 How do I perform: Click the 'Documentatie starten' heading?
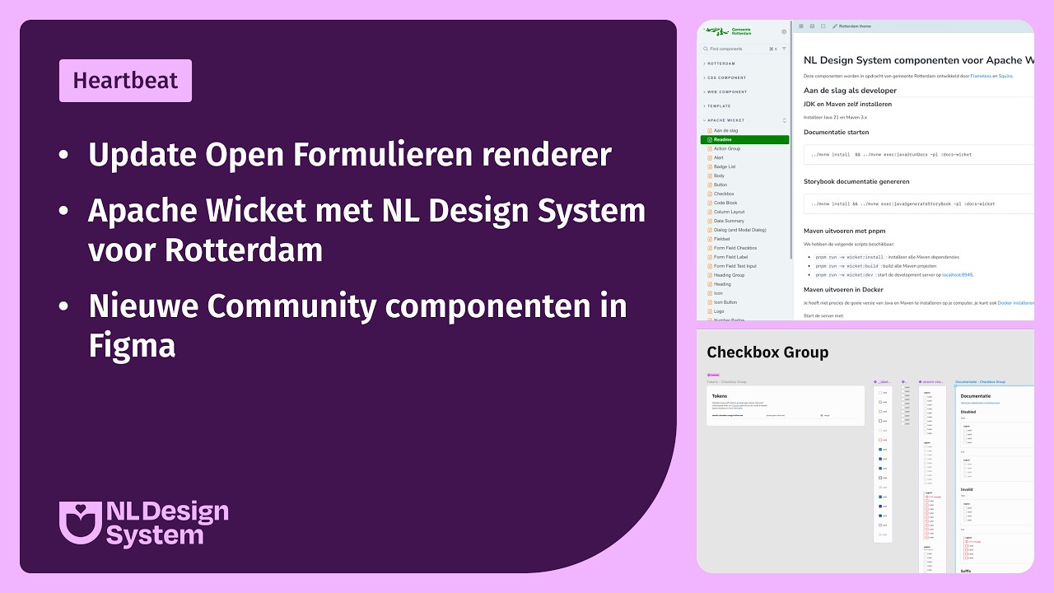[836, 132]
